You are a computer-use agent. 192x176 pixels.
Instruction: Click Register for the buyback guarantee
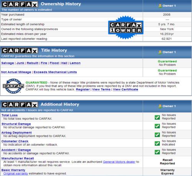pos(83,90)
